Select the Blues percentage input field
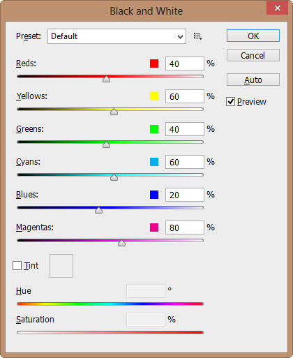This screenshot has height=358, width=293. [x=185, y=195]
